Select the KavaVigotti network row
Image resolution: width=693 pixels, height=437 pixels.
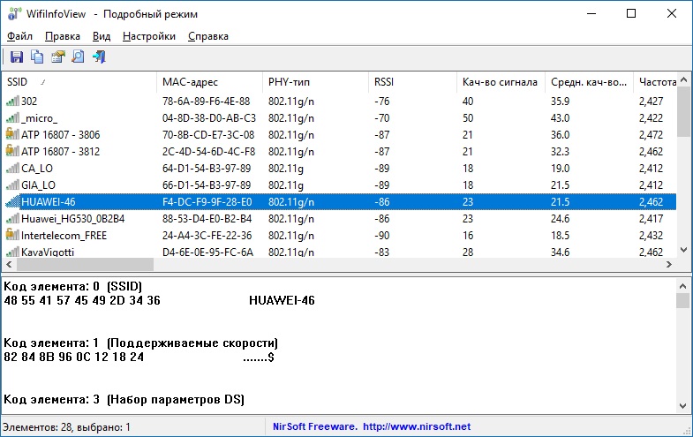[339, 252]
